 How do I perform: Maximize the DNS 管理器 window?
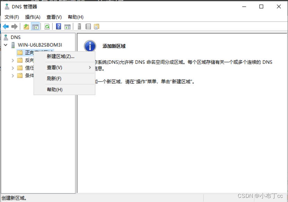coord(261,7)
